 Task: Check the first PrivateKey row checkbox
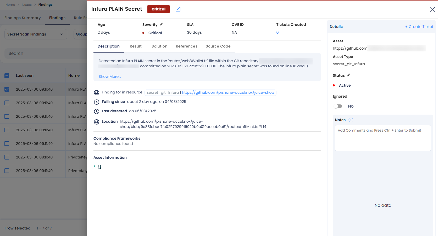coord(7,157)
